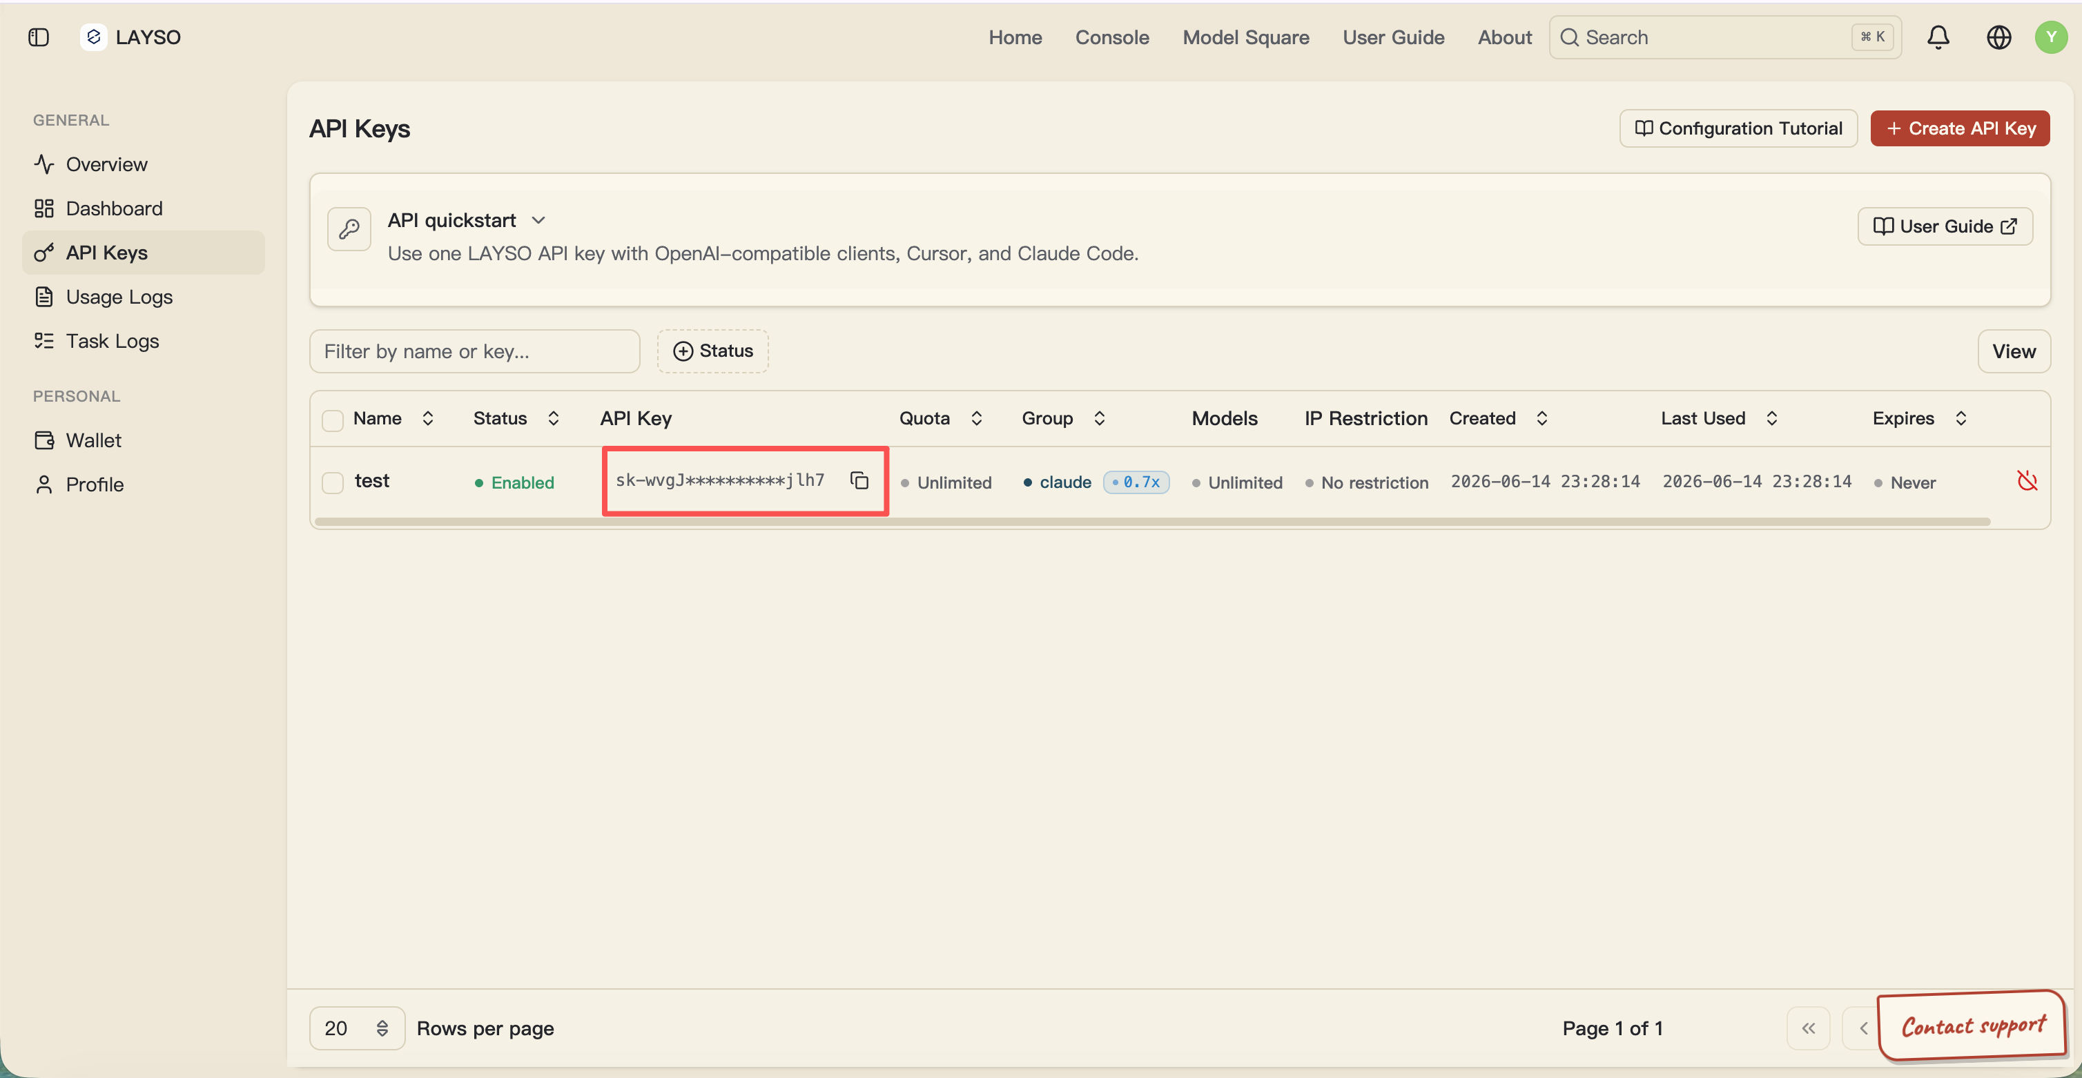Toggle the sidebar collapse icon
This screenshot has width=2082, height=1078.
coord(38,37)
